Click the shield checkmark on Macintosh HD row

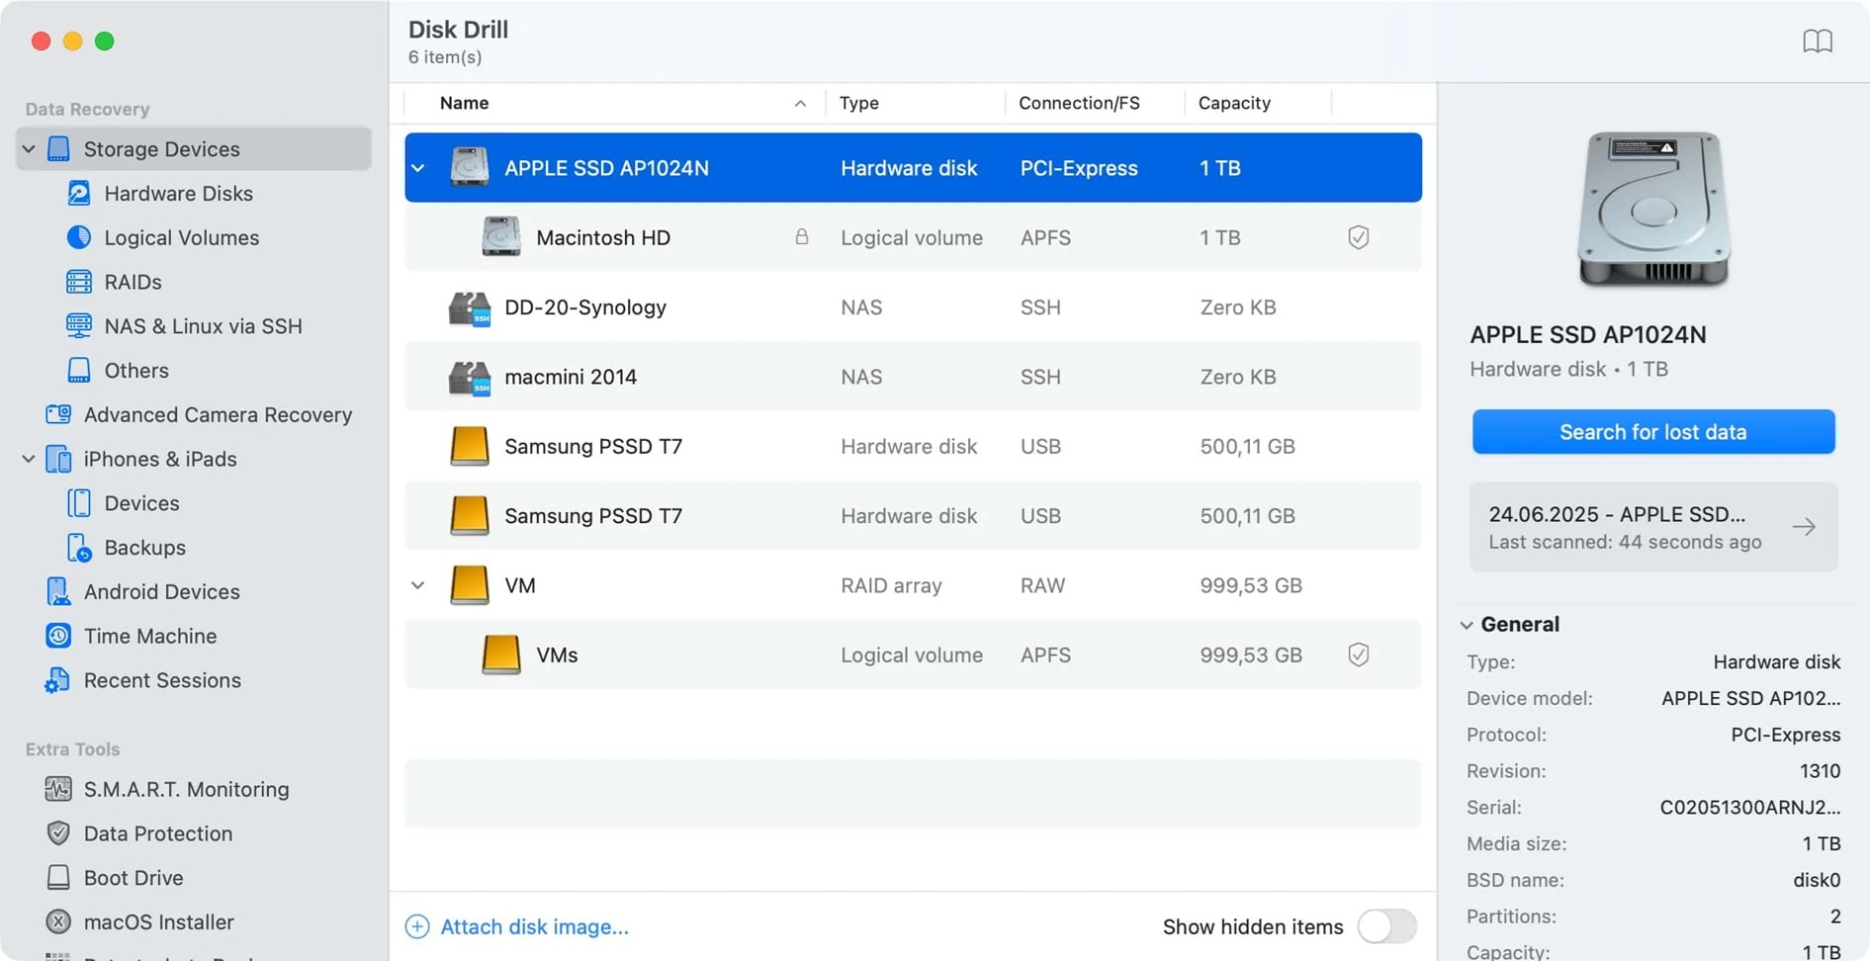[1359, 237]
